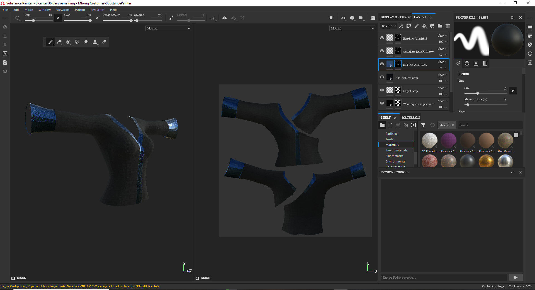Add a mask to the layer
This screenshot has height=290, width=535.
(409, 26)
